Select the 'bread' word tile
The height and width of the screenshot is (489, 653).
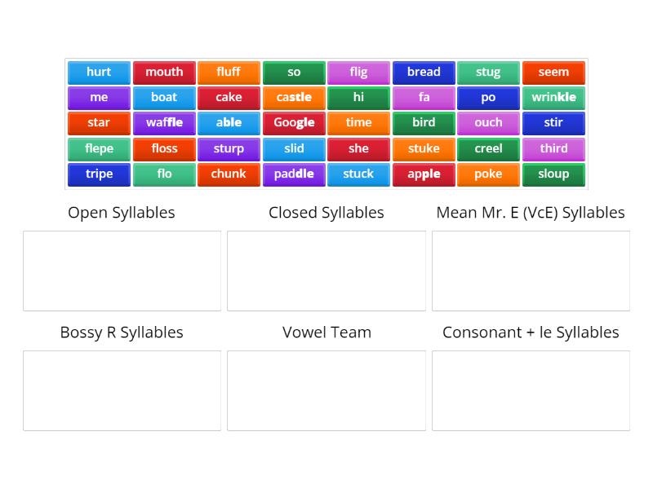[x=424, y=72]
